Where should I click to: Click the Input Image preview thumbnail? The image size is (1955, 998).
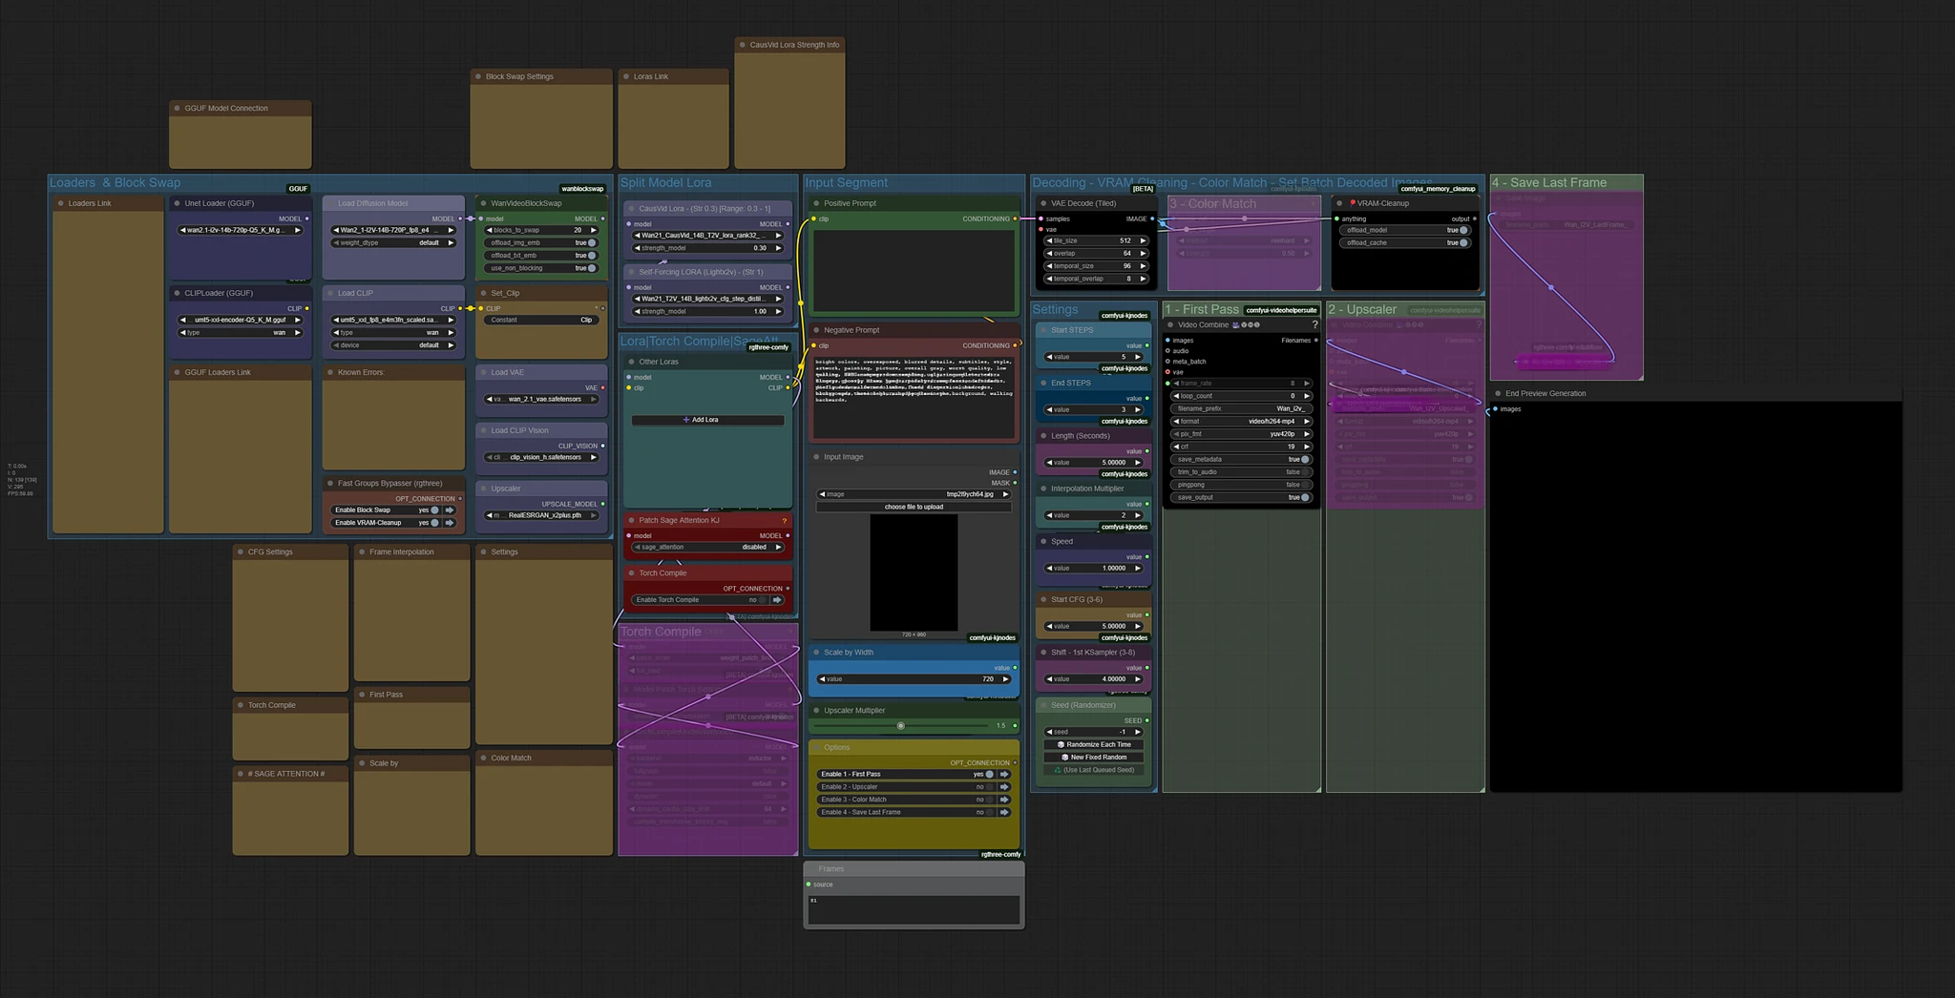point(914,572)
